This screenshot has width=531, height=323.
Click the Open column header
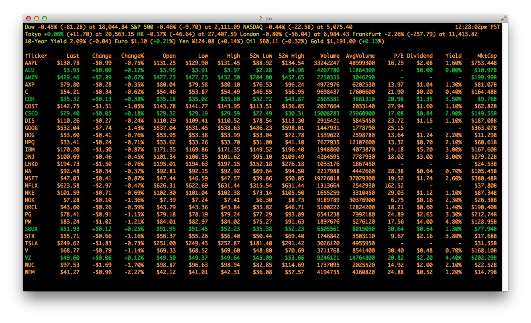pyautogui.click(x=169, y=56)
